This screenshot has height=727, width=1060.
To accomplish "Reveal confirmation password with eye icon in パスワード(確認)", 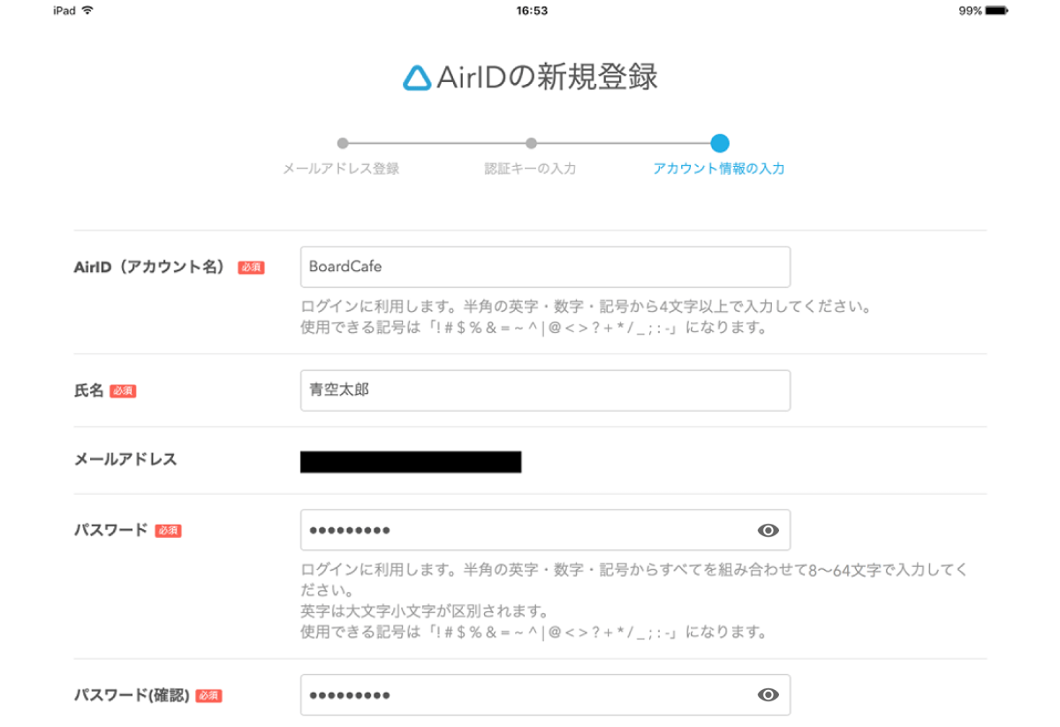I will click(x=768, y=695).
